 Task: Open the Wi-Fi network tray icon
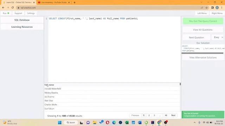coord(204,122)
